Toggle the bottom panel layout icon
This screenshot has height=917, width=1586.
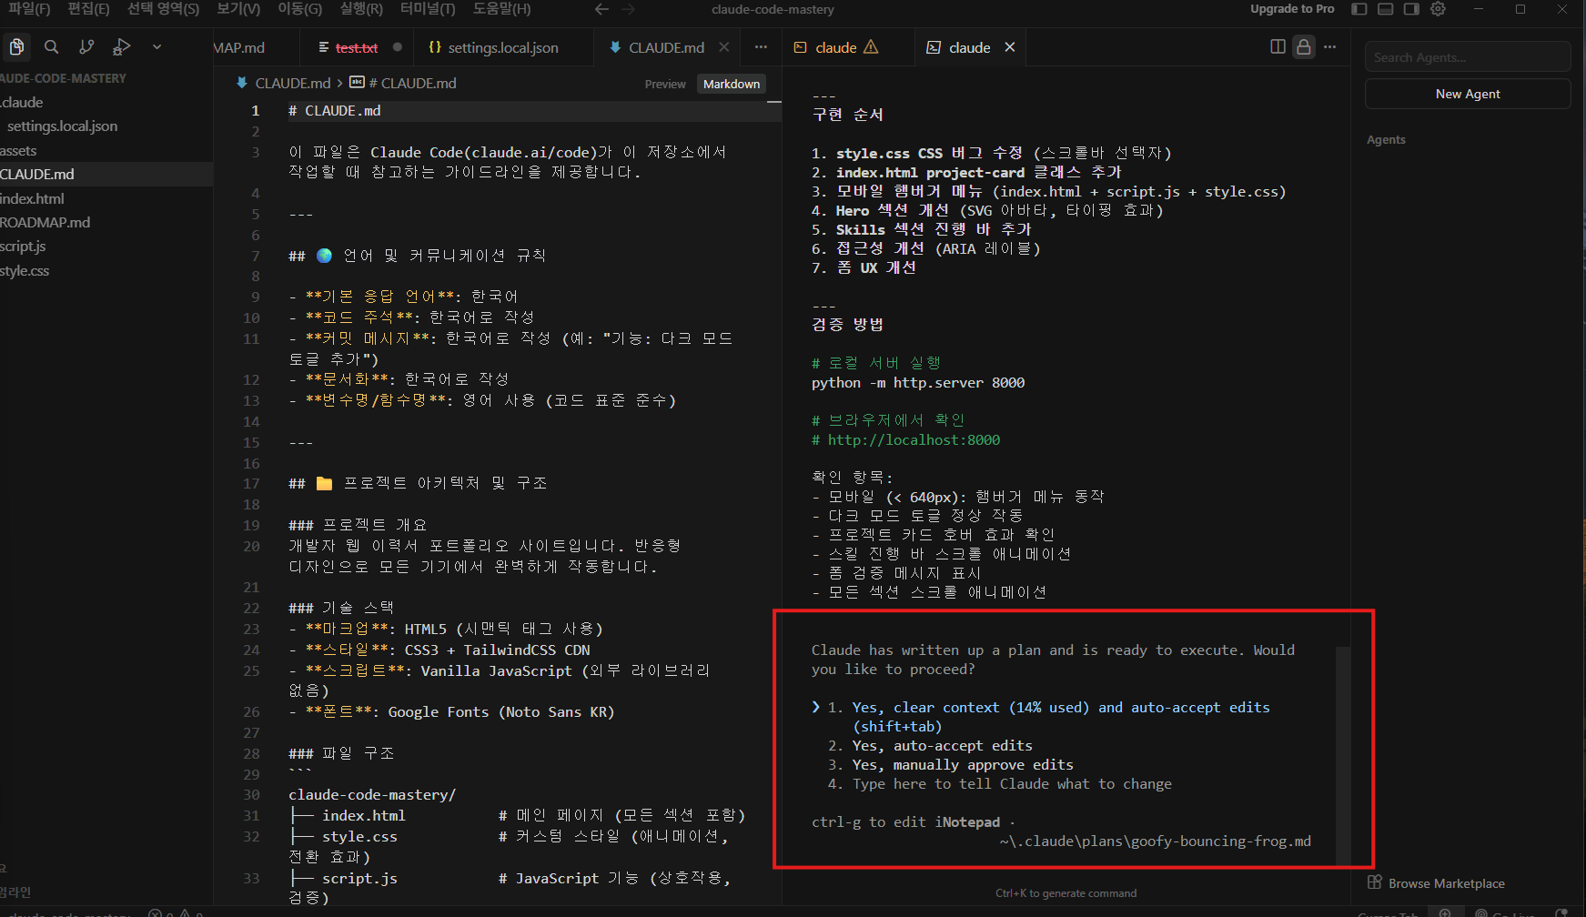point(1386,9)
